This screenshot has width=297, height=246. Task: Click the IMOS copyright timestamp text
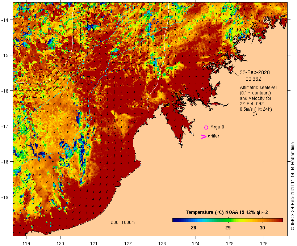point(292,186)
